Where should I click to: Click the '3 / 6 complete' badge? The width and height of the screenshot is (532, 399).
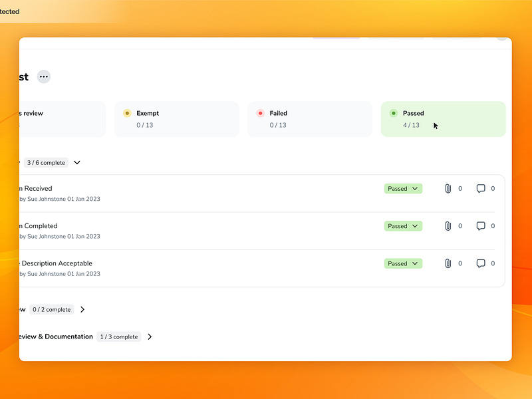coord(46,162)
